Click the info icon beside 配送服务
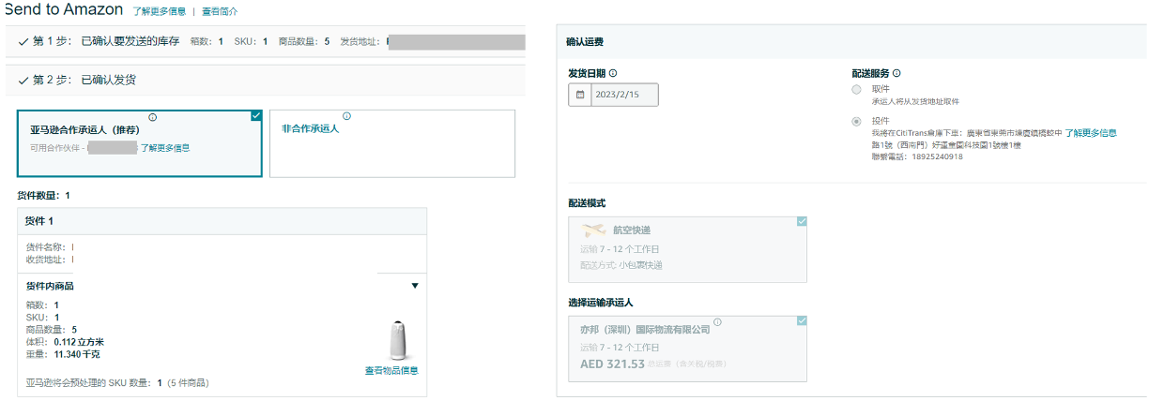Screen dimensions: 1149x401 (x=896, y=73)
